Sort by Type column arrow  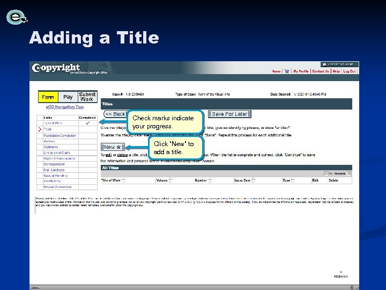(293, 180)
